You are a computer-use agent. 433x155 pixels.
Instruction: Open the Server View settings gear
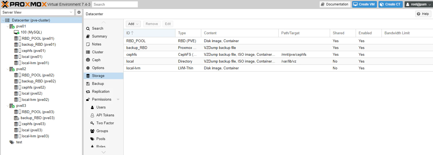[x=79, y=12]
